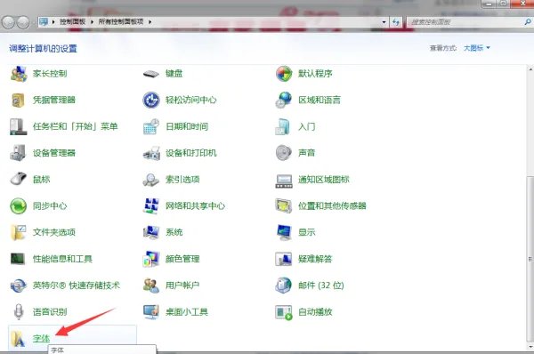Click the 字体 link text
Image resolution: width=534 pixels, height=354 pixels.
[x=42, y=338]
